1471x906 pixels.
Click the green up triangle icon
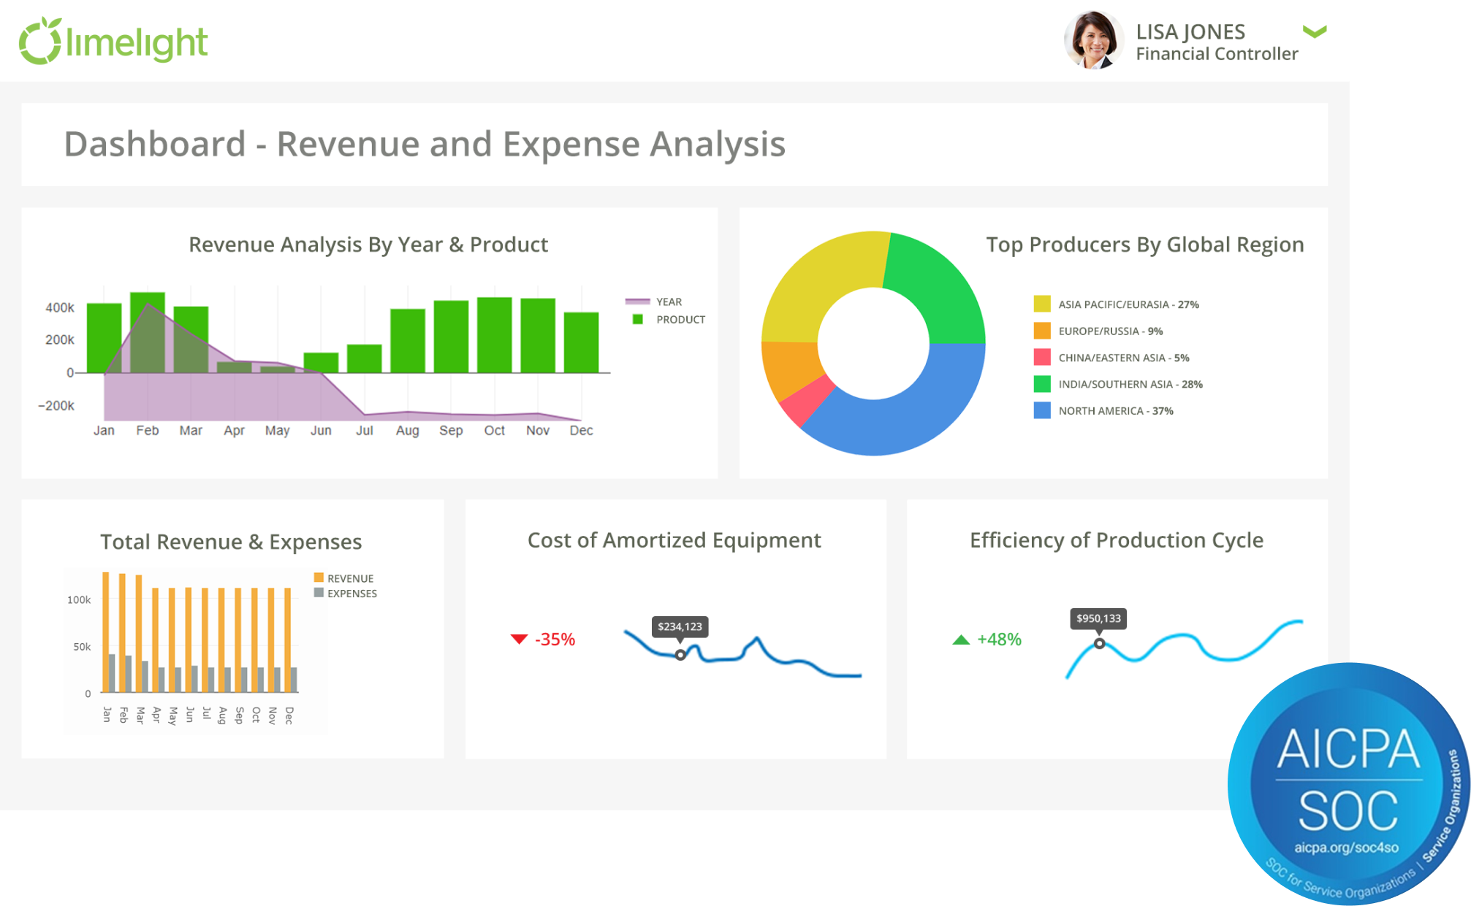click(961, 640)
